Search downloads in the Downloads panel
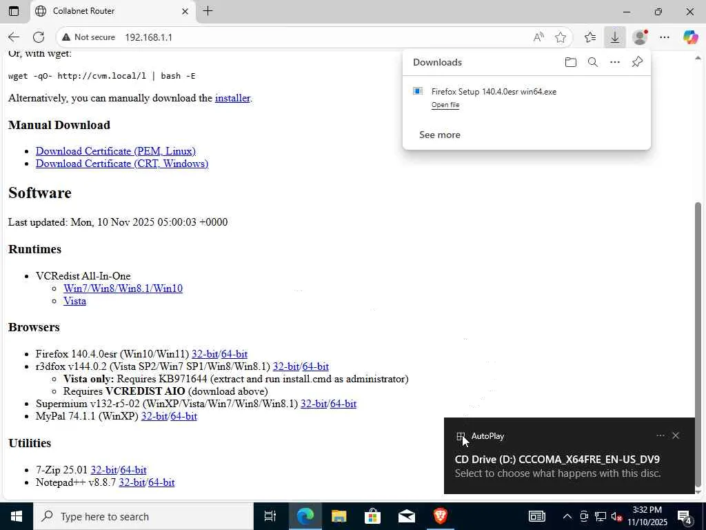Viewport: 706px width, 530px height. click(x=593, y=62)
